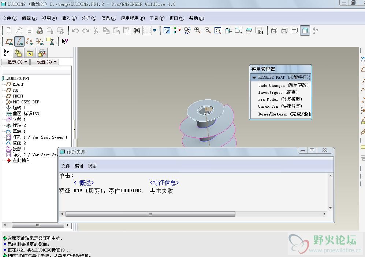Switch to Model Tree tab

click(x=7, y=53)
